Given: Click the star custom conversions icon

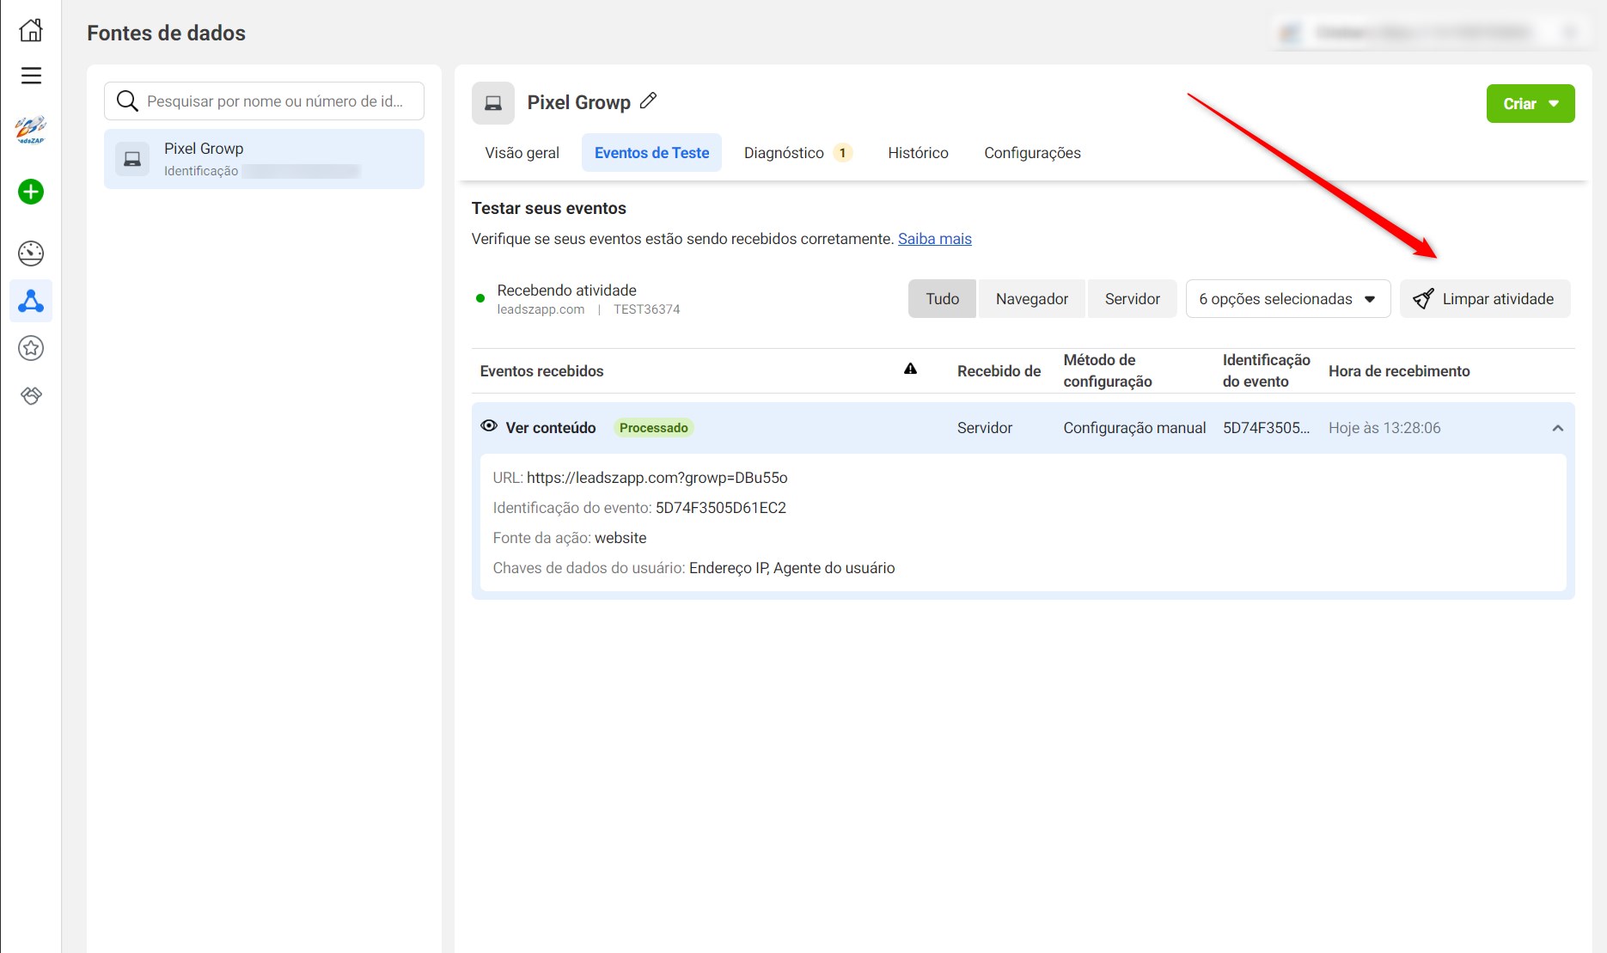Looking at the screenshot, I should click(x=31, y=348).
